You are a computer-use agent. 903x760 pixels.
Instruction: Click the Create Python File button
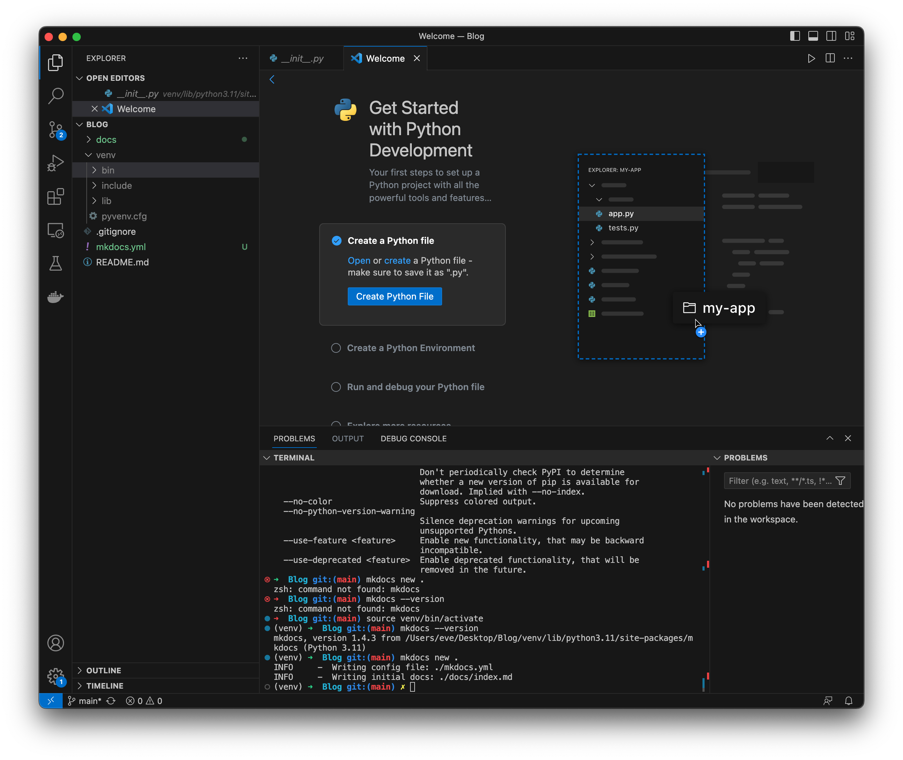395,296
